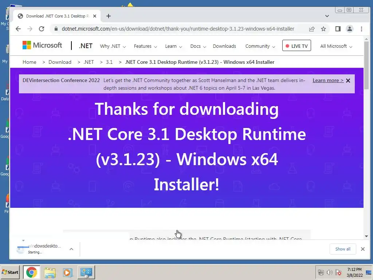Click the scrollbar up arrow
Viewport: 373px width, 280px height.
(366, 39)
